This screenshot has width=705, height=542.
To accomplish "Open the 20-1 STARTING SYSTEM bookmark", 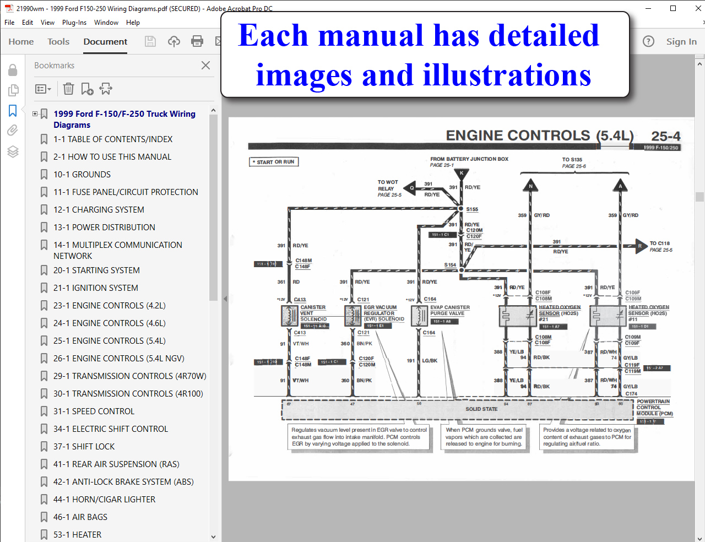I will (96, 270).
